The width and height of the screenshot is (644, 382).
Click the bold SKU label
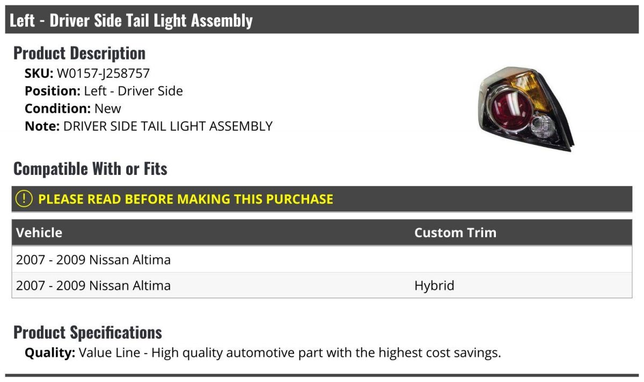tap(39, 73)
